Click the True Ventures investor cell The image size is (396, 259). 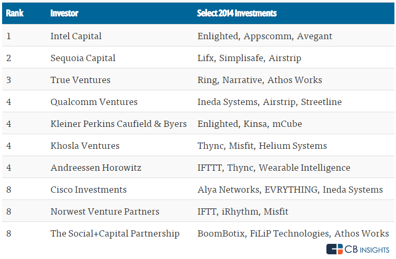[x=81, y=80]
